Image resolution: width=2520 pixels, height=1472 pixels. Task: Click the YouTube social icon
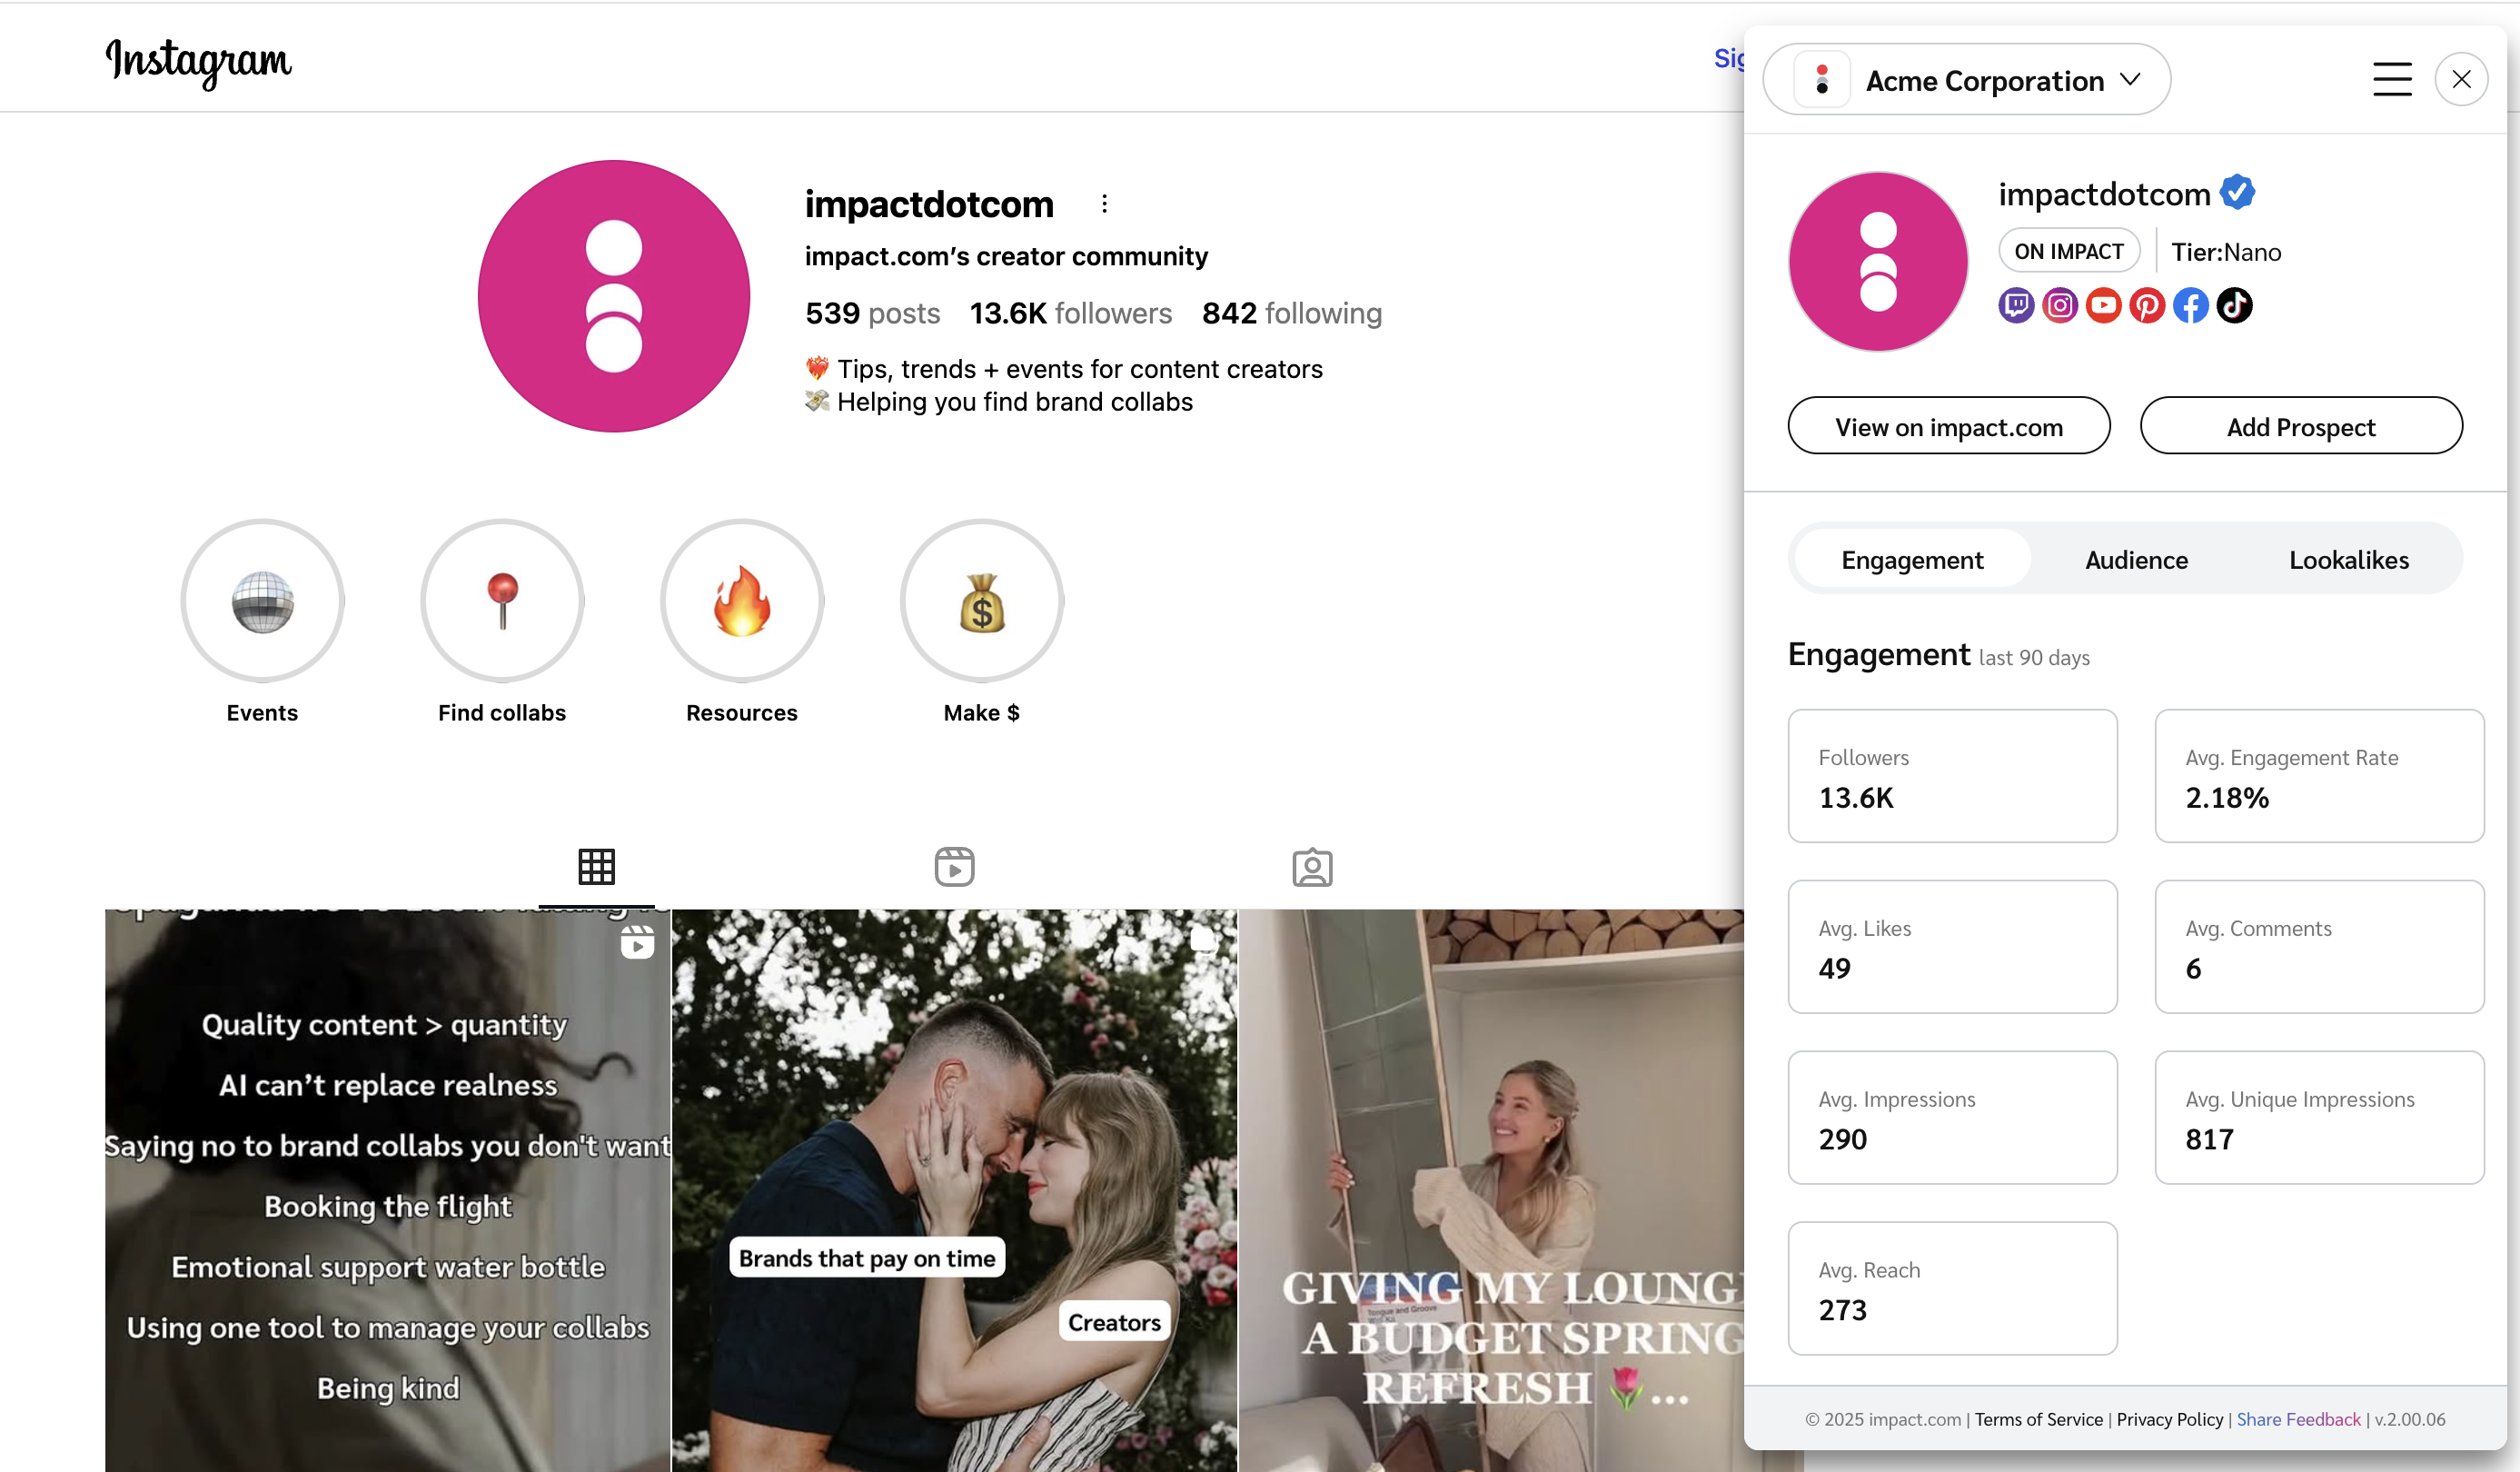pyautogui.click(x=2104, y=305)
